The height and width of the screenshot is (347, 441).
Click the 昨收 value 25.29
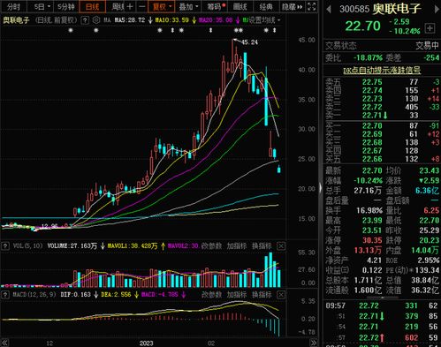coord(429,230)
